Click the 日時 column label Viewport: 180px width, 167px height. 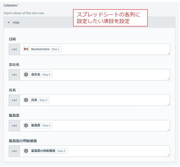[x=12, y=39]
